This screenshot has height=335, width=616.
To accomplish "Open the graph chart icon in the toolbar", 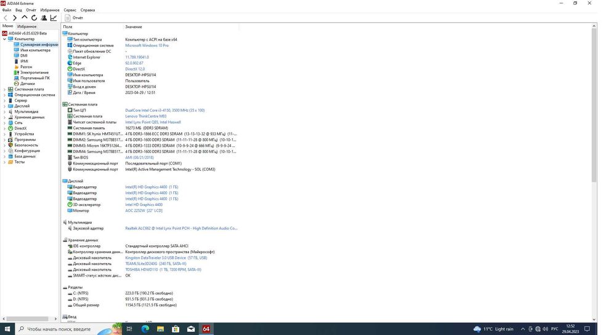I will click(x=54, y=18).
